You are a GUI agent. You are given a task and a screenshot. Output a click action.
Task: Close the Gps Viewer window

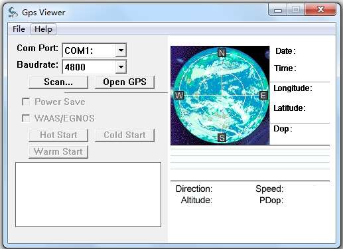coord(320,10)
